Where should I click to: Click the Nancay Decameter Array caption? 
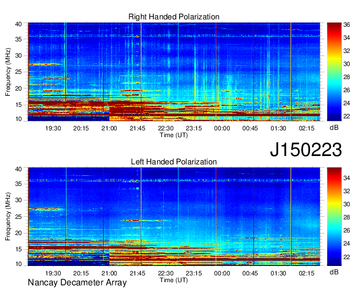77,283
